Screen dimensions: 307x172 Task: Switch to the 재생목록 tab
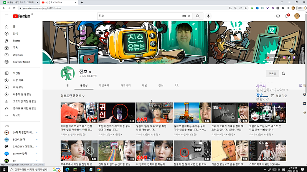click(104, 85)
